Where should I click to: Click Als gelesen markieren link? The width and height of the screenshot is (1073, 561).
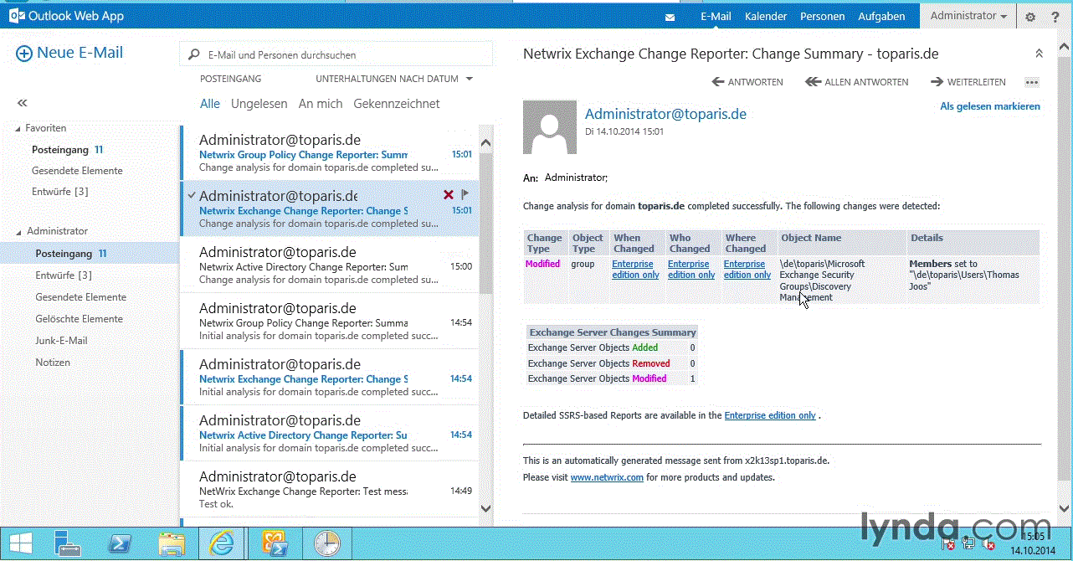[990, 106]
